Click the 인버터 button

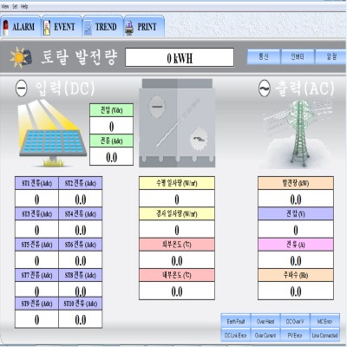point(298,56)
